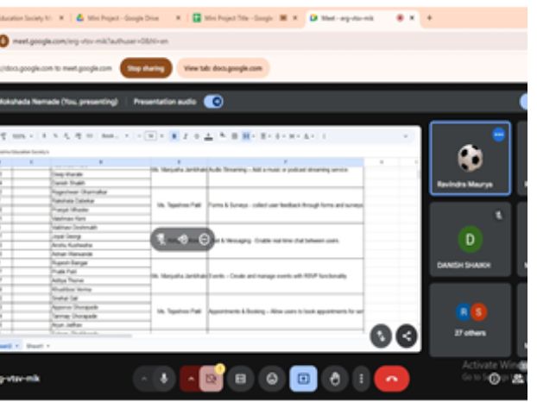Open more options three-dot menu
This screenshot has height=402, width=537.
pos(360,378)
